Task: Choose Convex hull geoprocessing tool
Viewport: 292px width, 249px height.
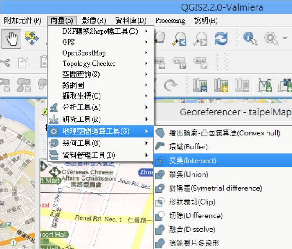Action: tap(223, 133)
